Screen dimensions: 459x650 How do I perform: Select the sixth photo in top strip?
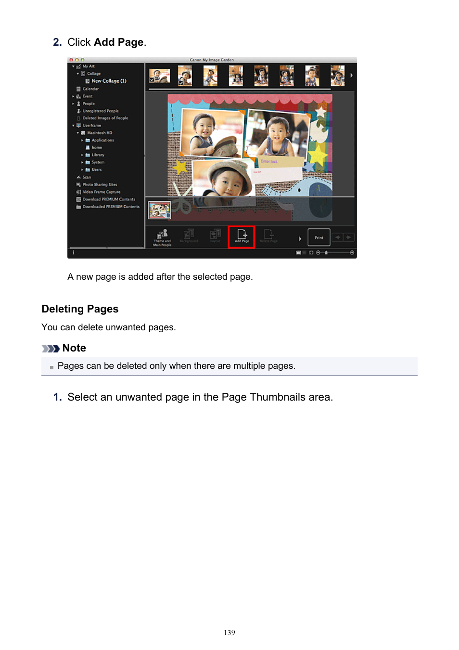pos(287,76)
